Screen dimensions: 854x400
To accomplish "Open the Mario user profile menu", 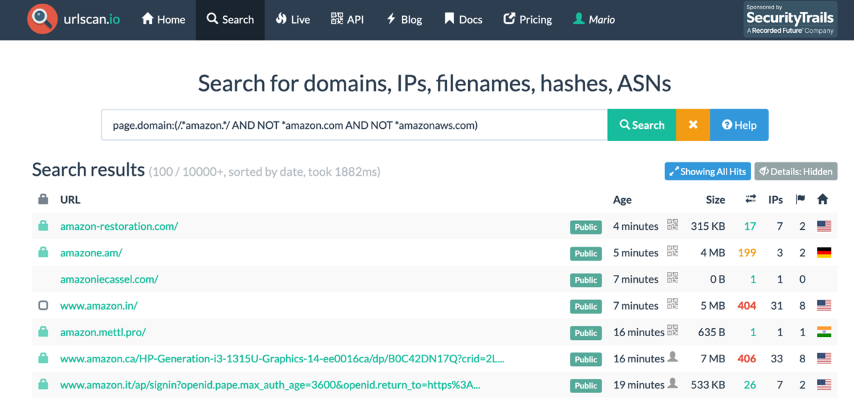I will pyautogui.click(x=594, y=19).
